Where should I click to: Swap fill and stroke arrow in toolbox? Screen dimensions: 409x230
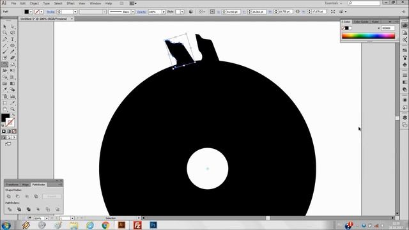[x=13, y=115]
